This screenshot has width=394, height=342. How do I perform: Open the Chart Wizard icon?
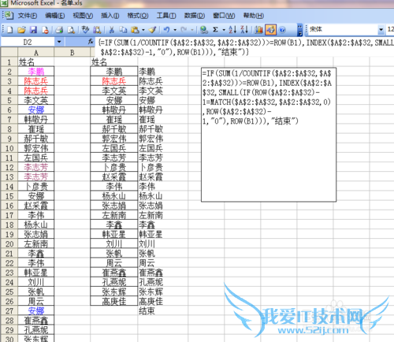[x=258, y=30]
